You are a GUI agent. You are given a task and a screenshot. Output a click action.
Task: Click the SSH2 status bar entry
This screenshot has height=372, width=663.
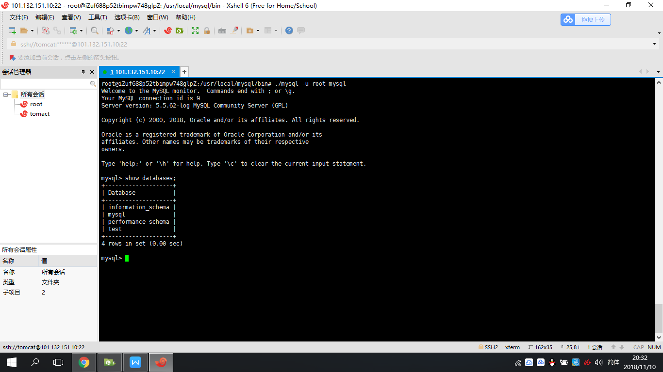(x=488, y=347)
